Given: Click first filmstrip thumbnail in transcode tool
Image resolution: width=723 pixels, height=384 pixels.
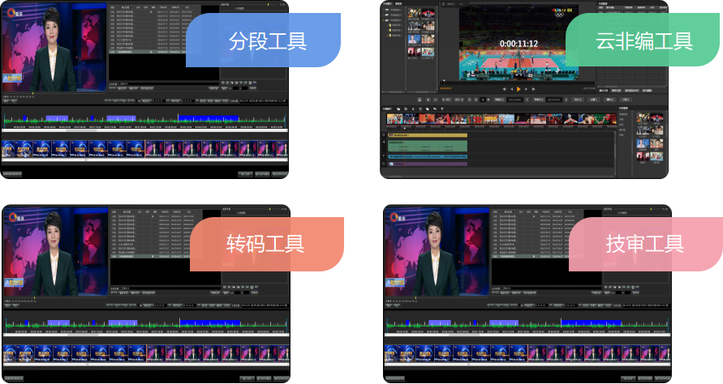Looking at the screenshot, I should point(13,353).
